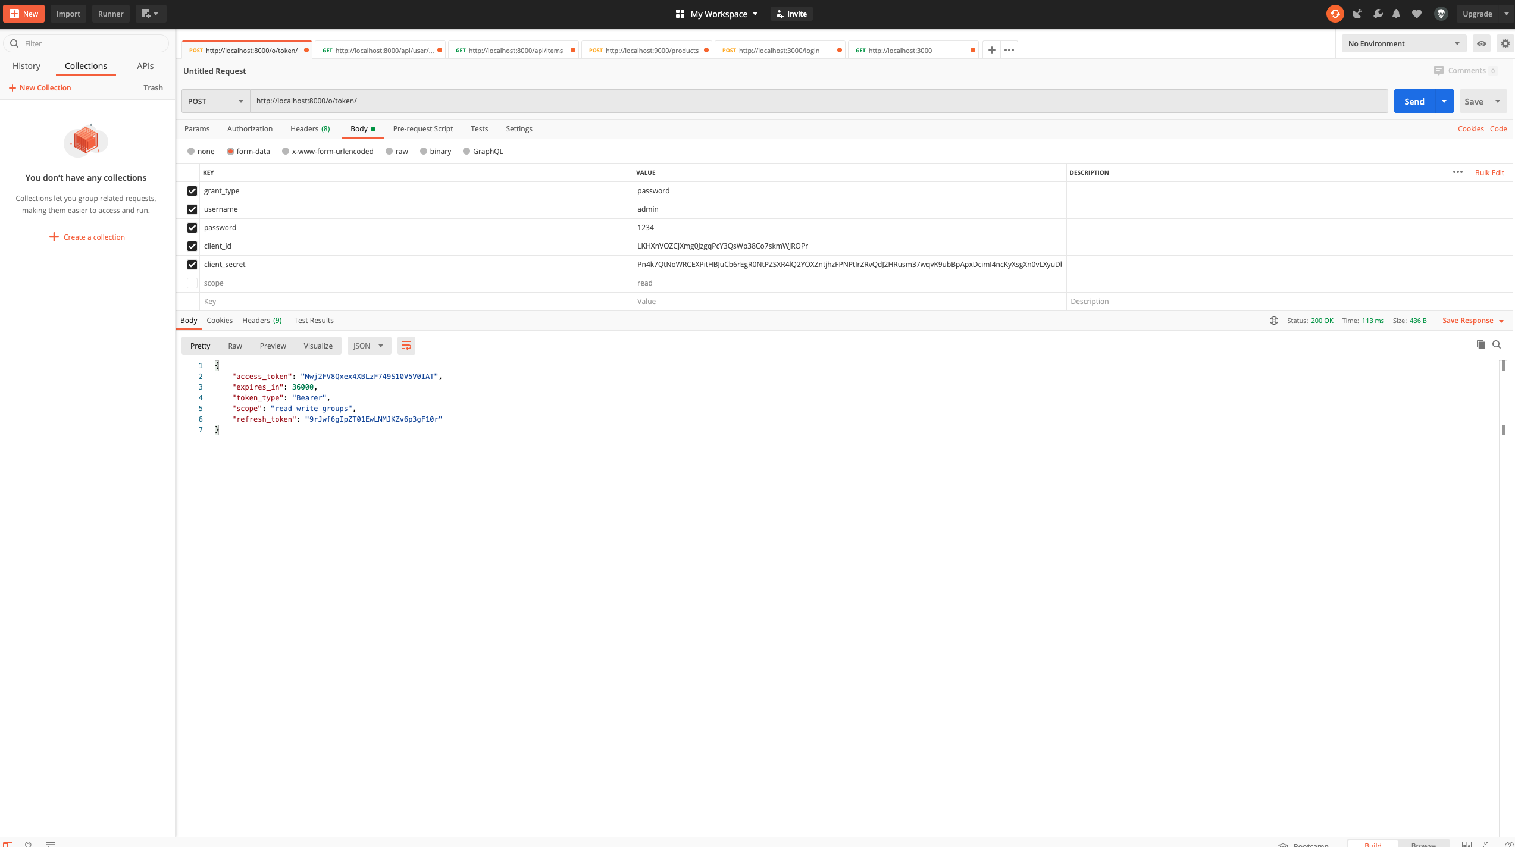
Task: Open the Capture requests satellite icon
Action: (1357, 13)
